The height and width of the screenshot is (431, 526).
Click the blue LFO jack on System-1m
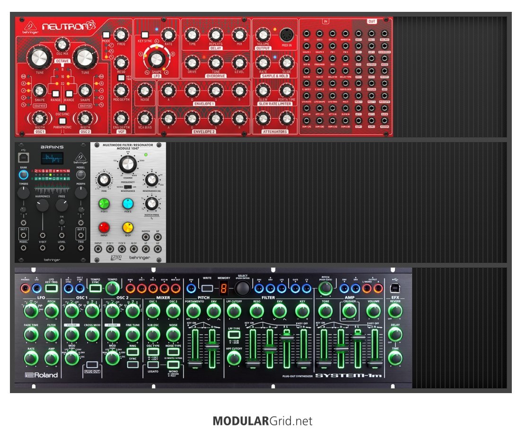pyautogui.click(x=36, y=288)
